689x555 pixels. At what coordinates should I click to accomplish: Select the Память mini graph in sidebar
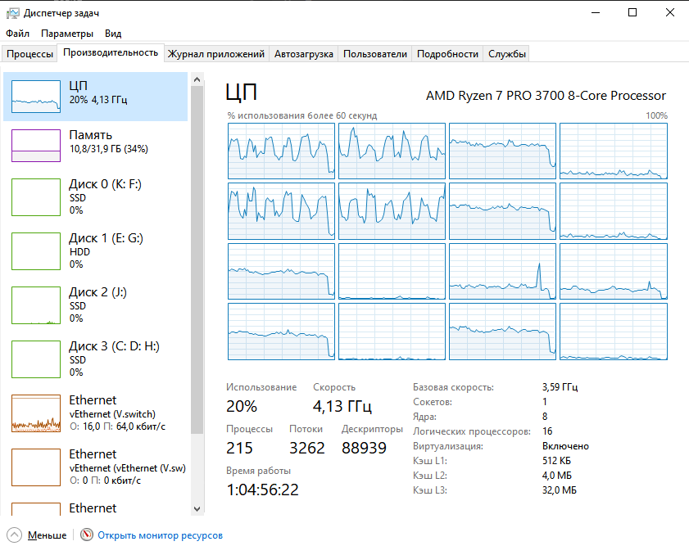pos(35,146)
